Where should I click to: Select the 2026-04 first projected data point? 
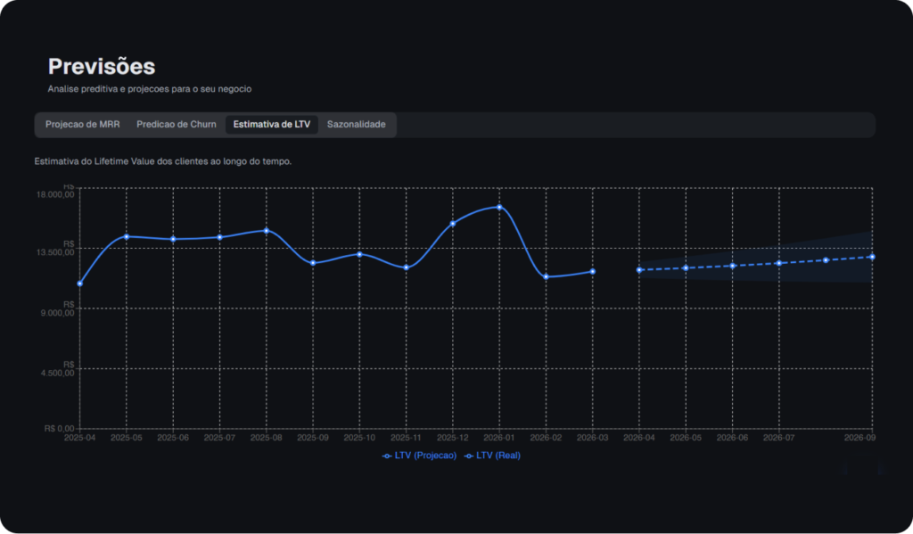pyautogui.click(x=639, y=269)
